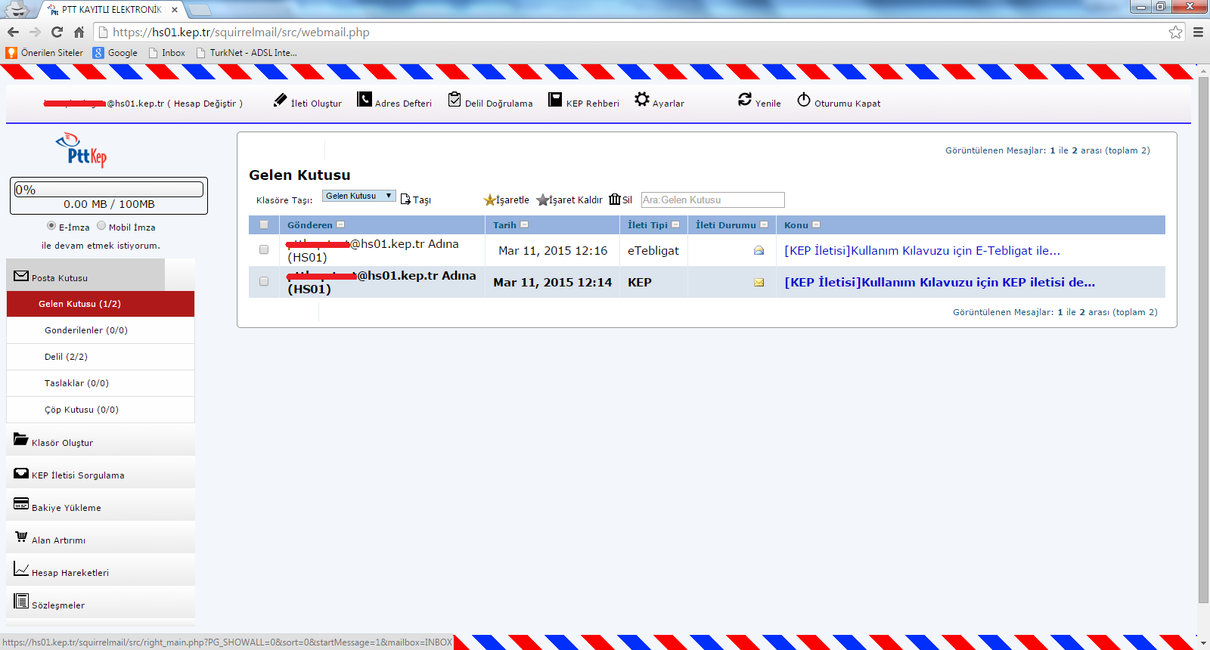The height and width of the screenshot is (650, 1210).
Task: Toggle sort on İleti Tipi column
Action: [675, 224]
